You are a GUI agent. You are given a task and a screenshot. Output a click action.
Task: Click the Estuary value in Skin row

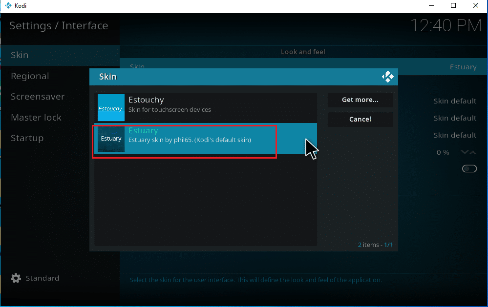pyautogui.click(x=463, y=67)
